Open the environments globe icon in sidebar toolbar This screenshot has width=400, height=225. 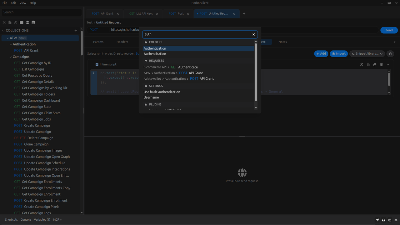pos(27,22)
